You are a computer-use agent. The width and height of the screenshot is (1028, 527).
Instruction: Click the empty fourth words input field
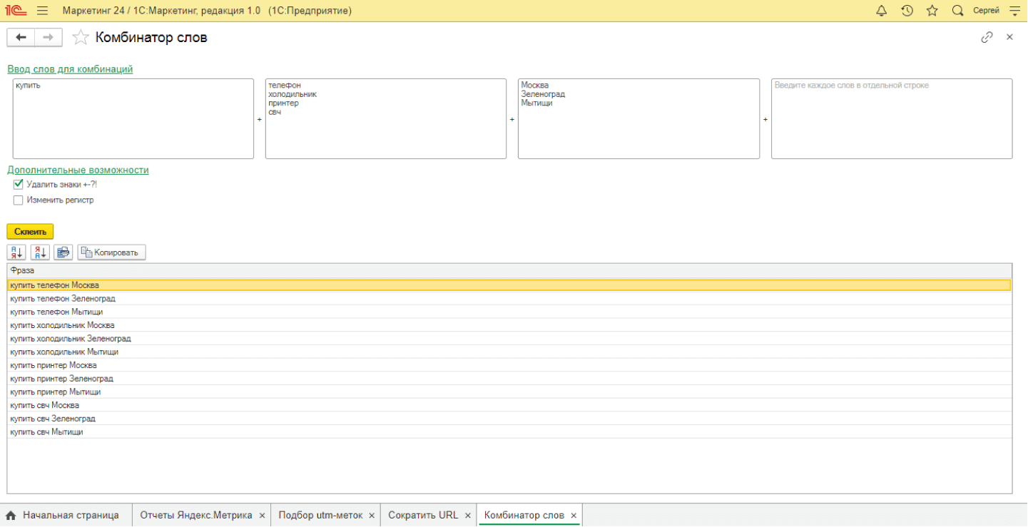coord(891,118)
